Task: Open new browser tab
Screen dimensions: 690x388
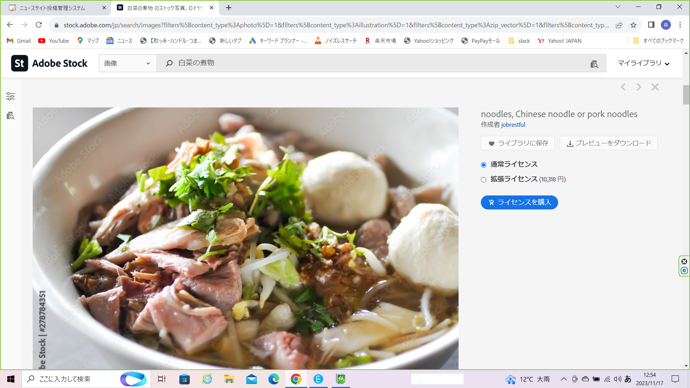Action: 229,8
